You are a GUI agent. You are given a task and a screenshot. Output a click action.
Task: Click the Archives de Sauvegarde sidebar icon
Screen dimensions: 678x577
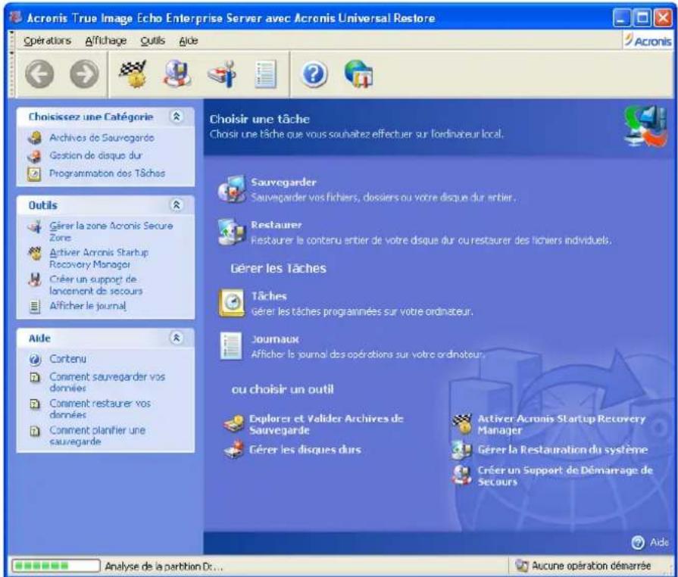click(x=35, y=138)
